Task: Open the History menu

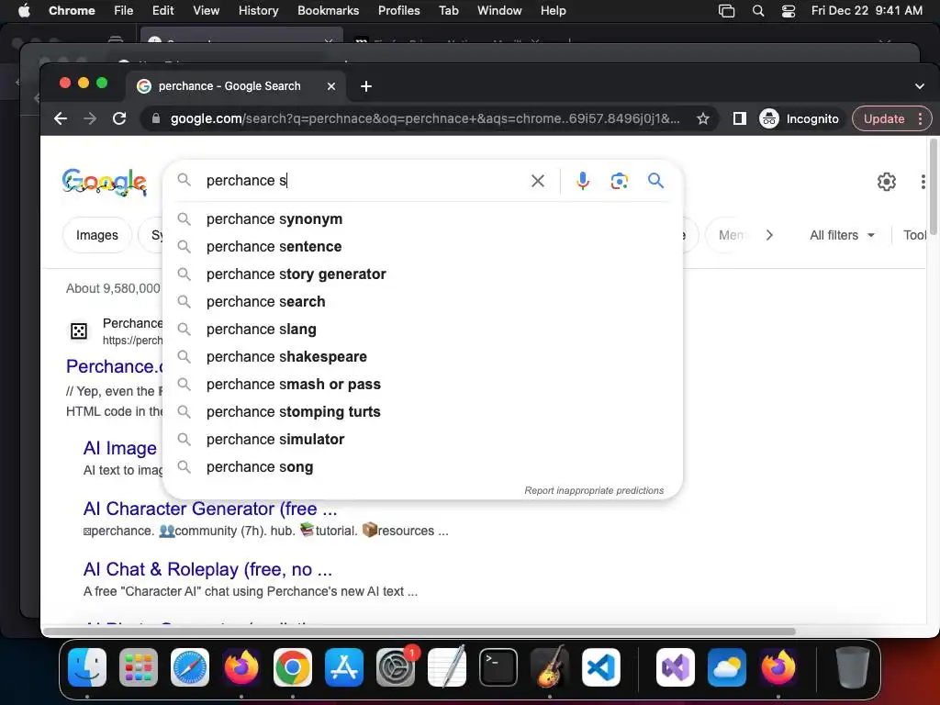Action: [x=258, y=11]
